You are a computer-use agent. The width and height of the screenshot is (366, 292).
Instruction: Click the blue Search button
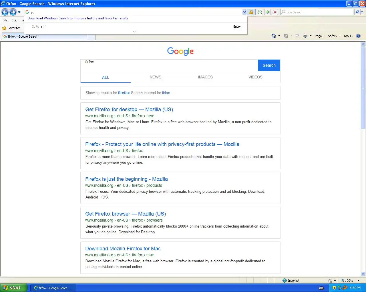click(269, 65)
